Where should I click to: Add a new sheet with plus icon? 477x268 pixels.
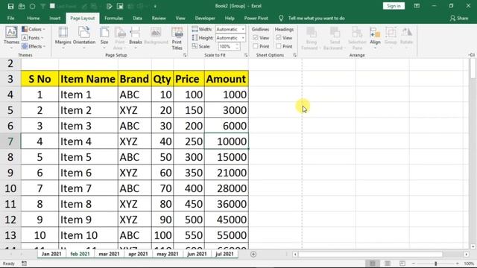point(253,255)
